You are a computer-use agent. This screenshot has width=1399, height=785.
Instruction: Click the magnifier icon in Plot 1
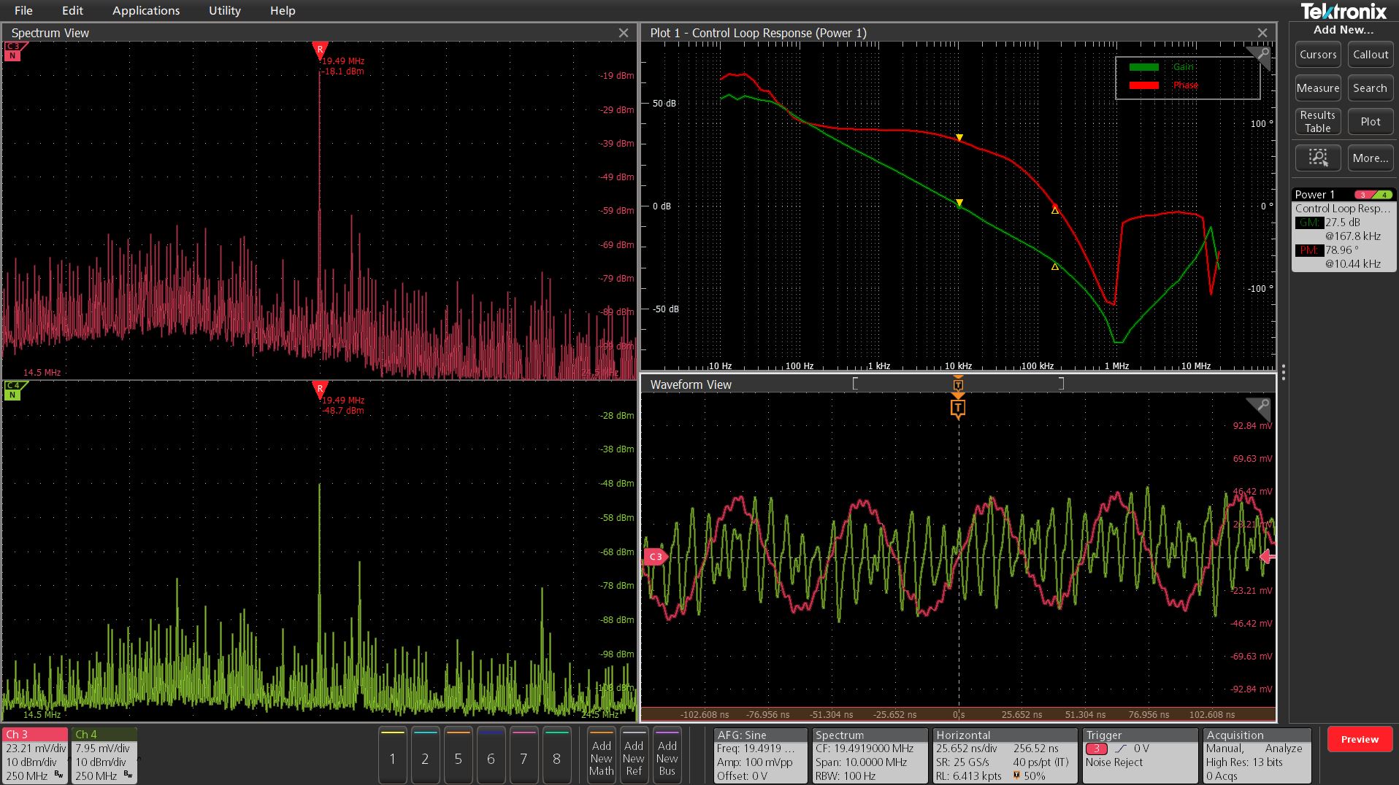(x=1261, y=55)
